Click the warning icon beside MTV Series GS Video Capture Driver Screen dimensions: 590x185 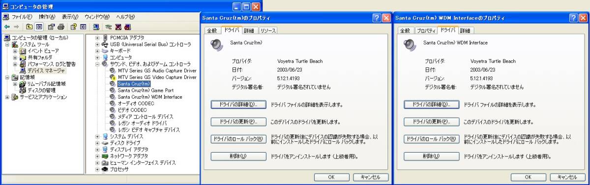(113, 77)
